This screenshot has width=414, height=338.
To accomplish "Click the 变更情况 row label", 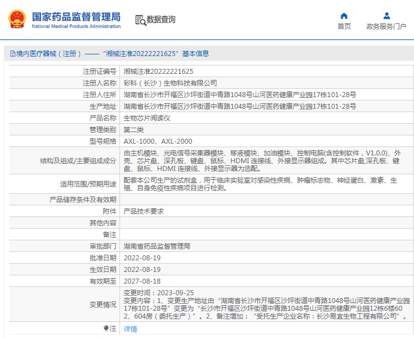I will point(103,304).
